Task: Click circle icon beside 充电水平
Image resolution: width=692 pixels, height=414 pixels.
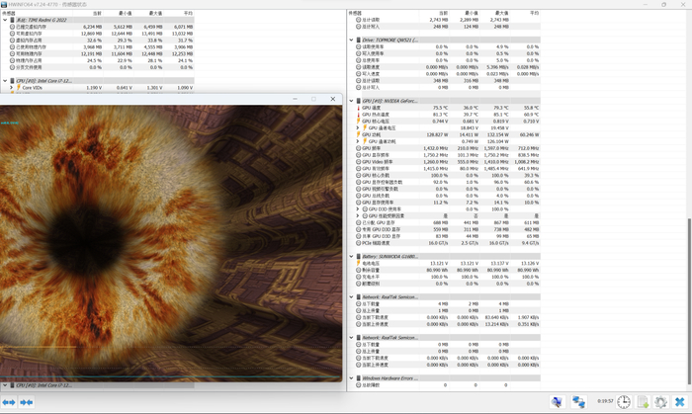Action: [358, 277]
